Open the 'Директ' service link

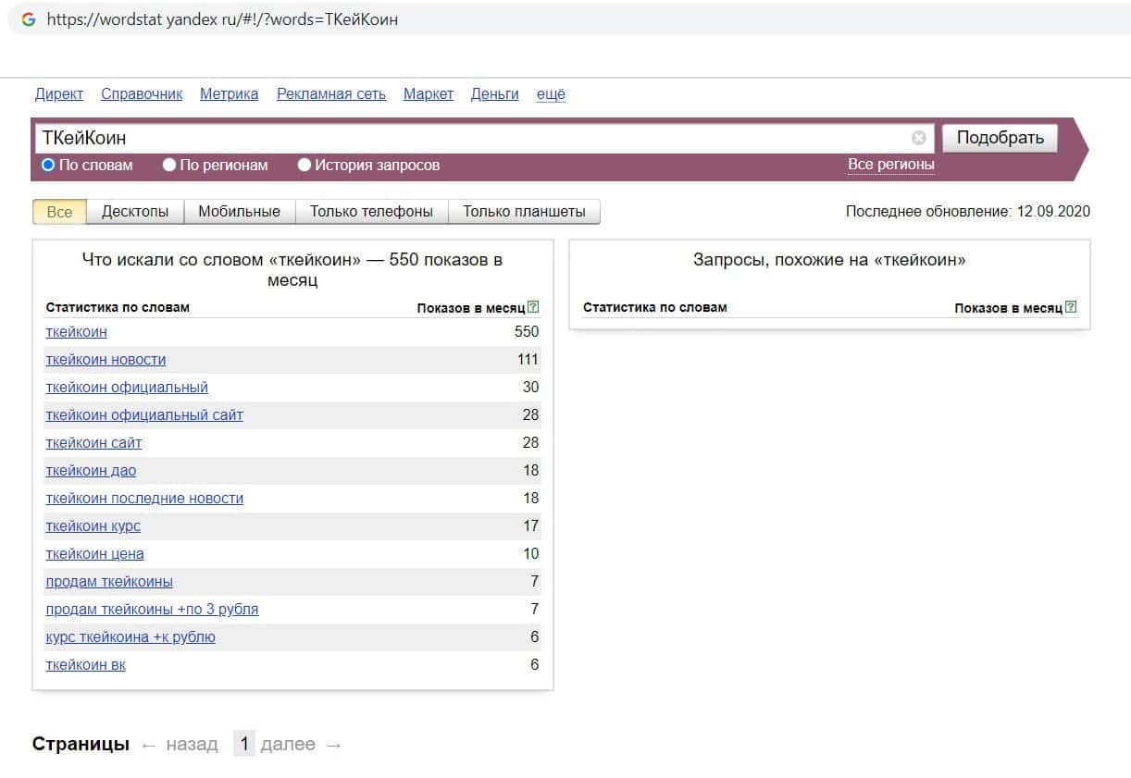(x=59, y=93)
